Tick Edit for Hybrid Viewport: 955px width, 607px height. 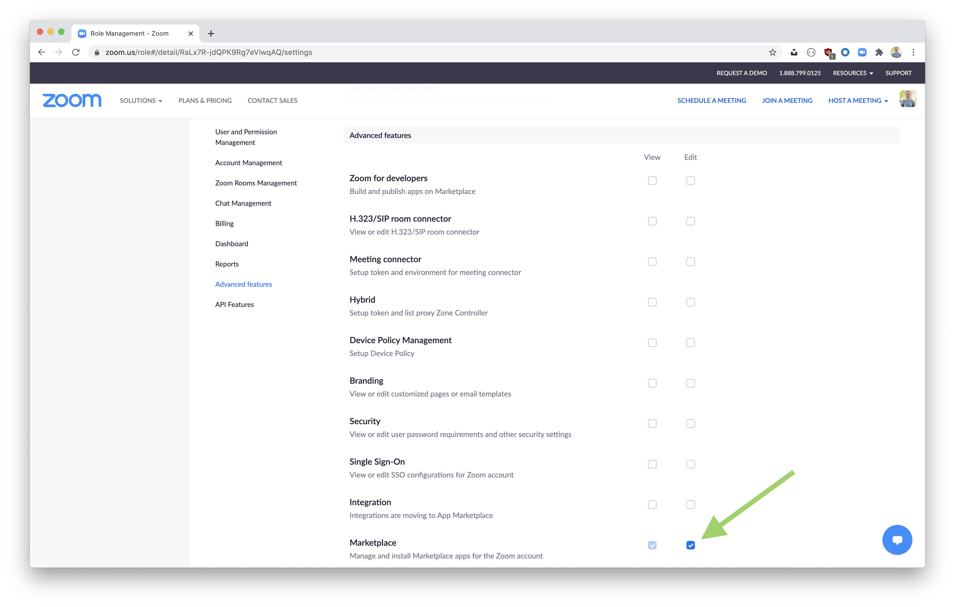690,302
